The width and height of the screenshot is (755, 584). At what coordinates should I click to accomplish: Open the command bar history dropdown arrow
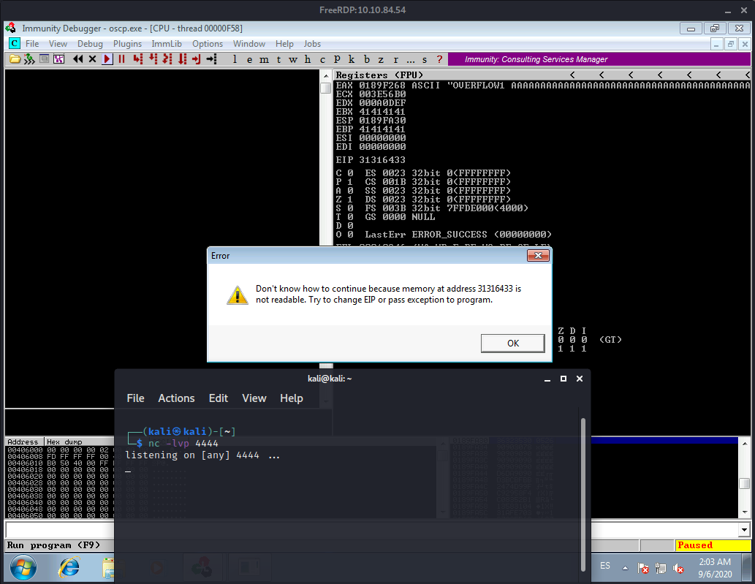745,530
